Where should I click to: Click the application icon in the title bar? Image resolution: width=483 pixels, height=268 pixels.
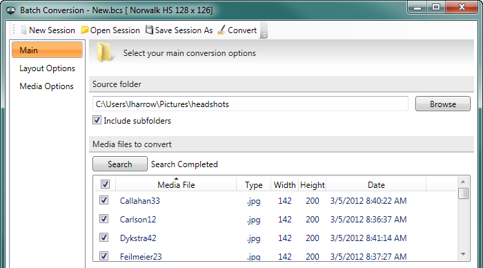pos(11,10)
